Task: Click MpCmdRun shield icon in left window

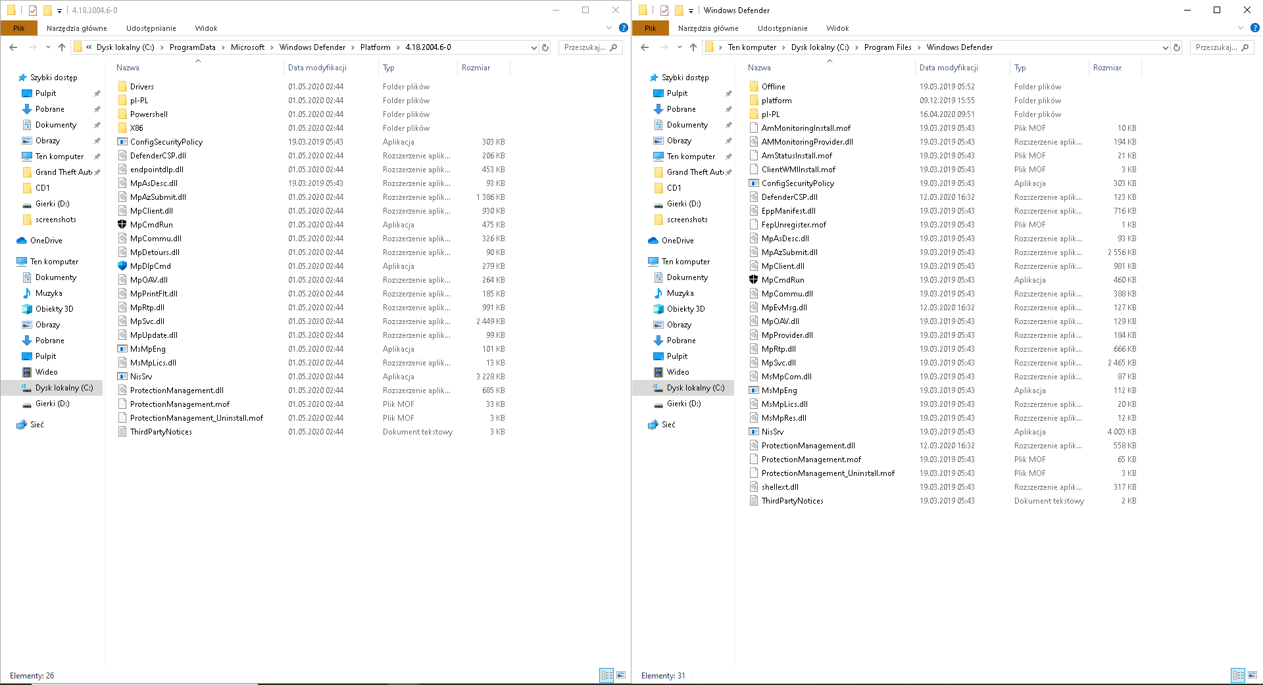Action: pyautogui.click(x=122, y=224)
